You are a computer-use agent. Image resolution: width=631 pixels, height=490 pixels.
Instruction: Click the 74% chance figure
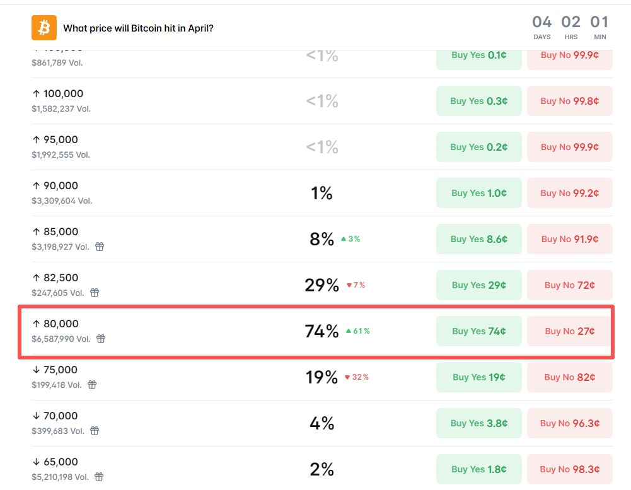coord(321,331)
